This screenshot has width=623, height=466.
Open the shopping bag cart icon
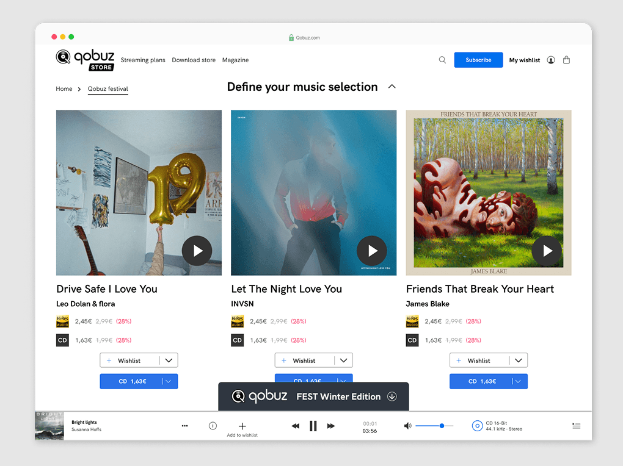[x=567, y=60]
